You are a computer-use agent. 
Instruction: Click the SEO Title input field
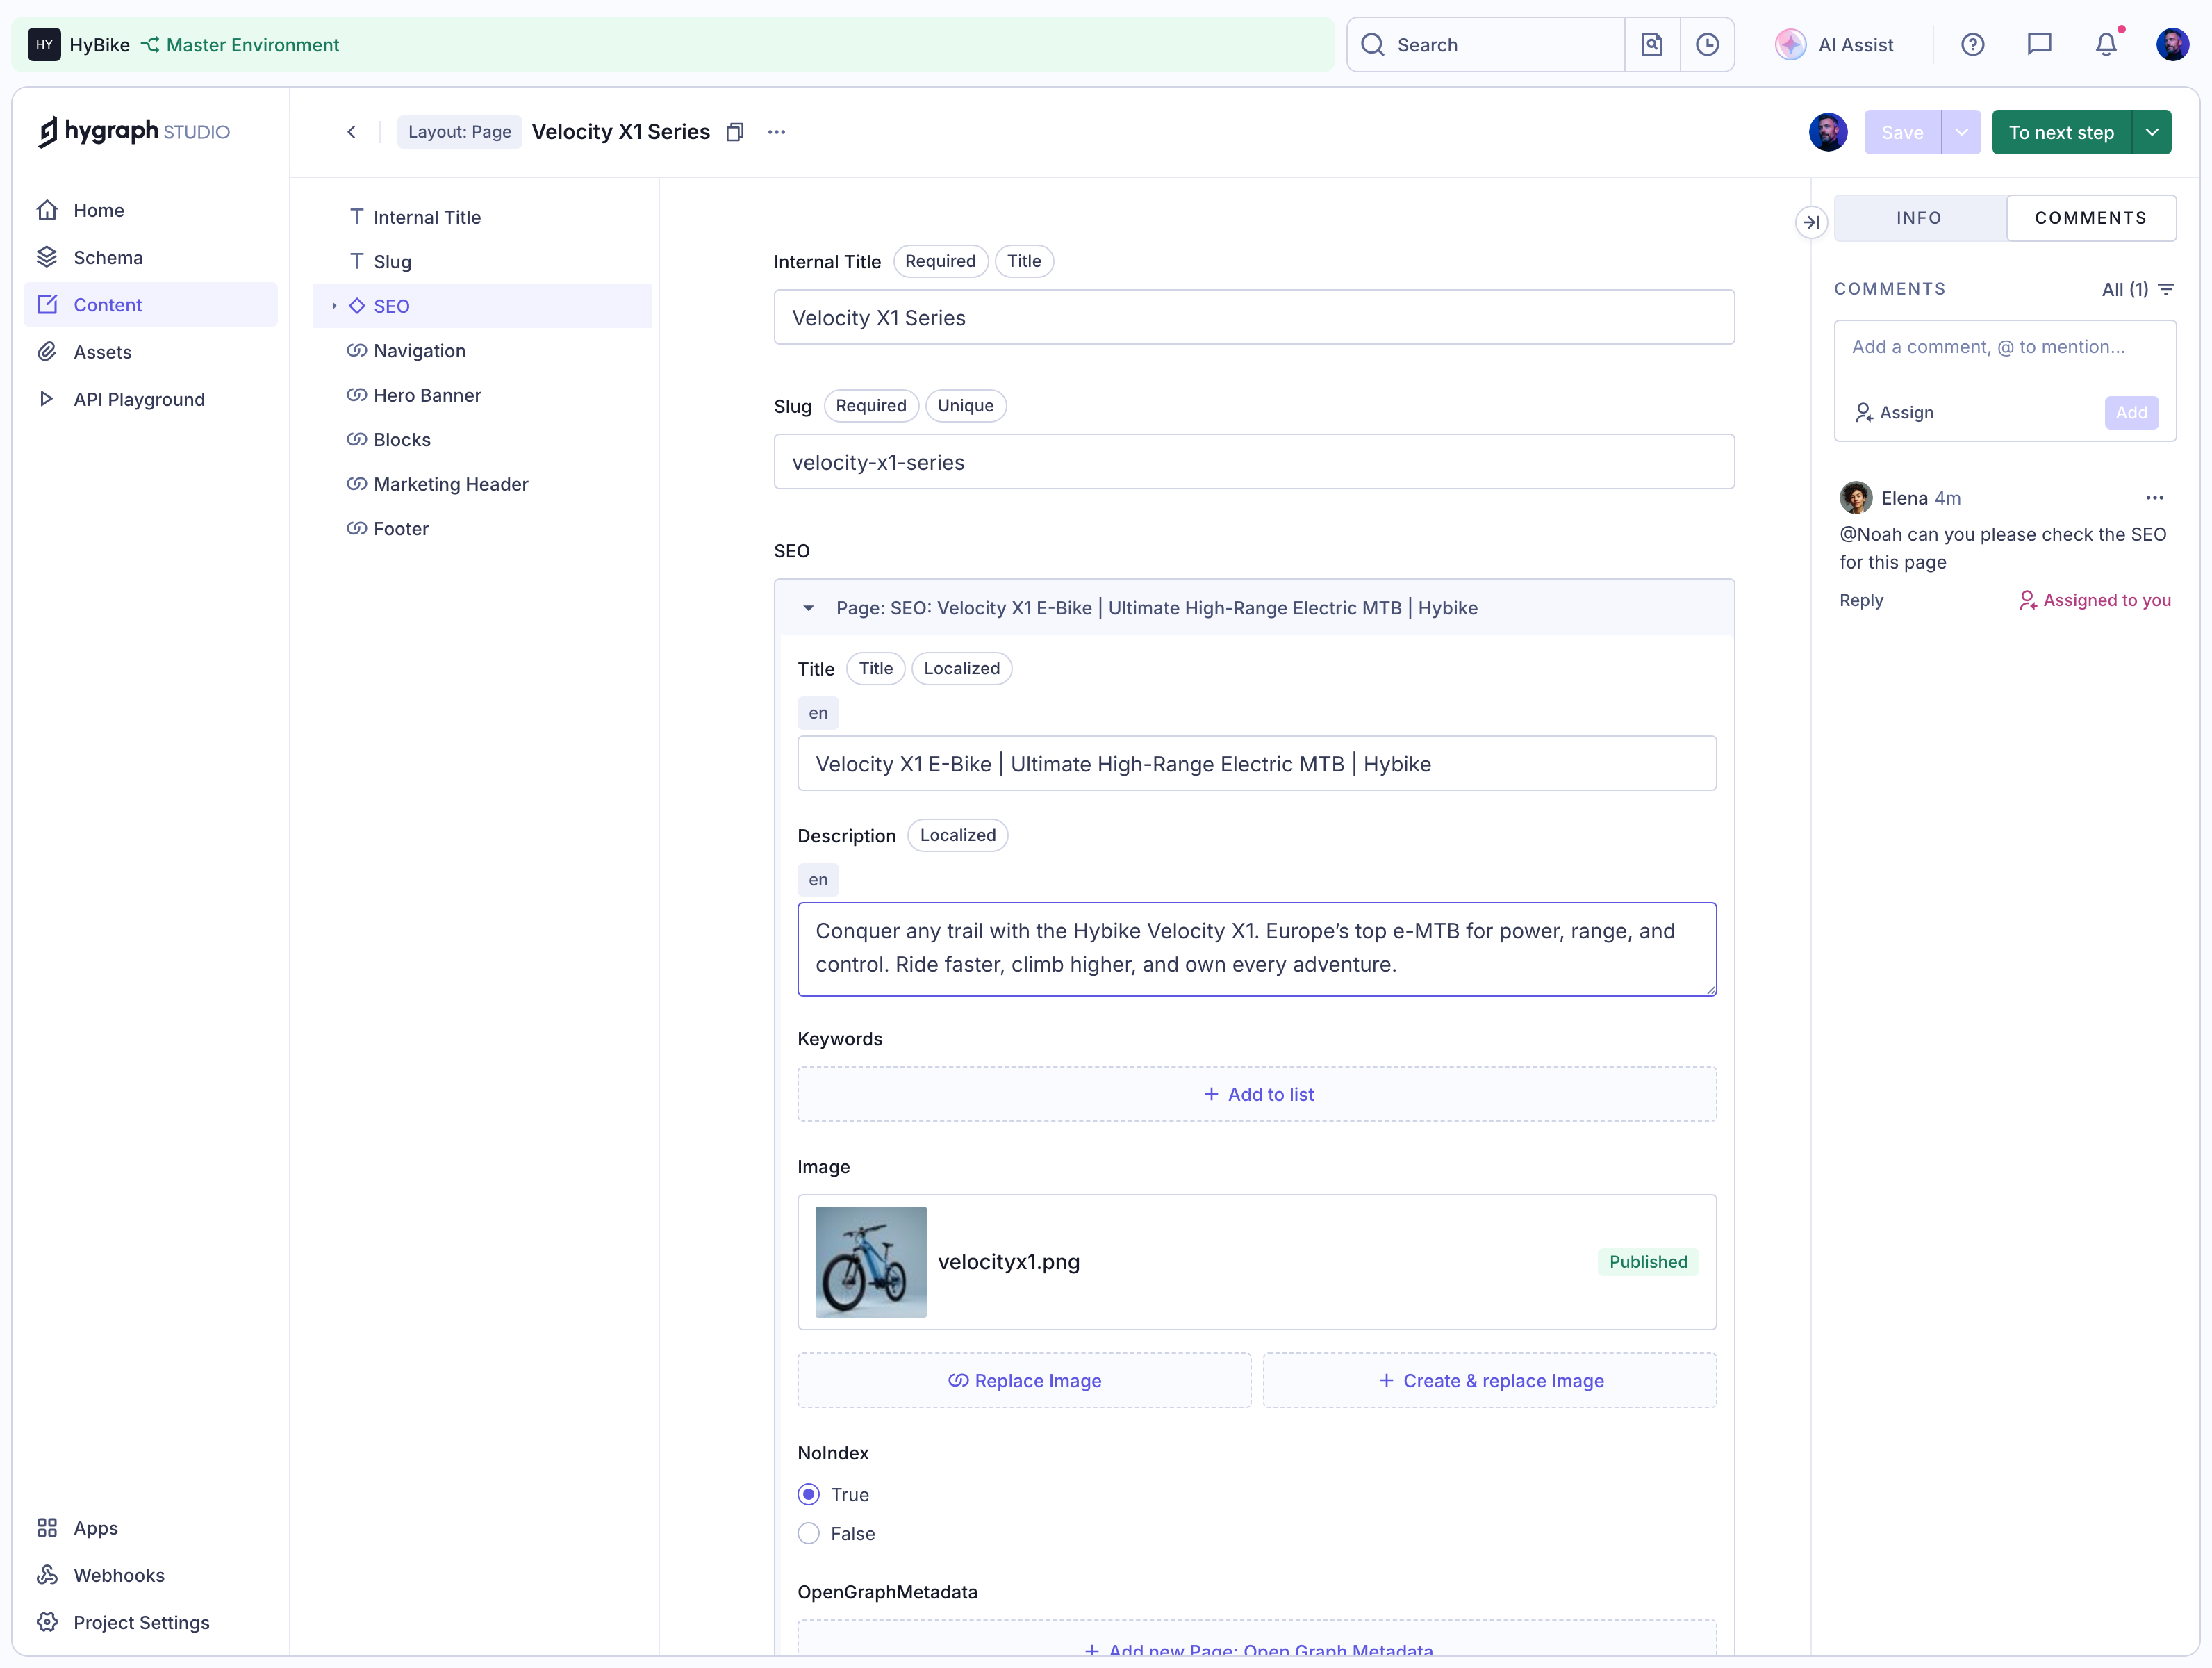pyautogui.click(x=1257, y=764)
